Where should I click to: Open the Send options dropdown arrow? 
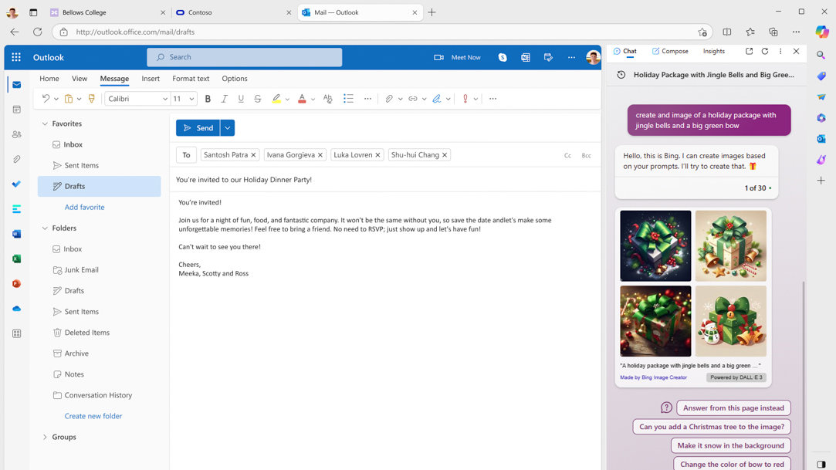(227, 128)
